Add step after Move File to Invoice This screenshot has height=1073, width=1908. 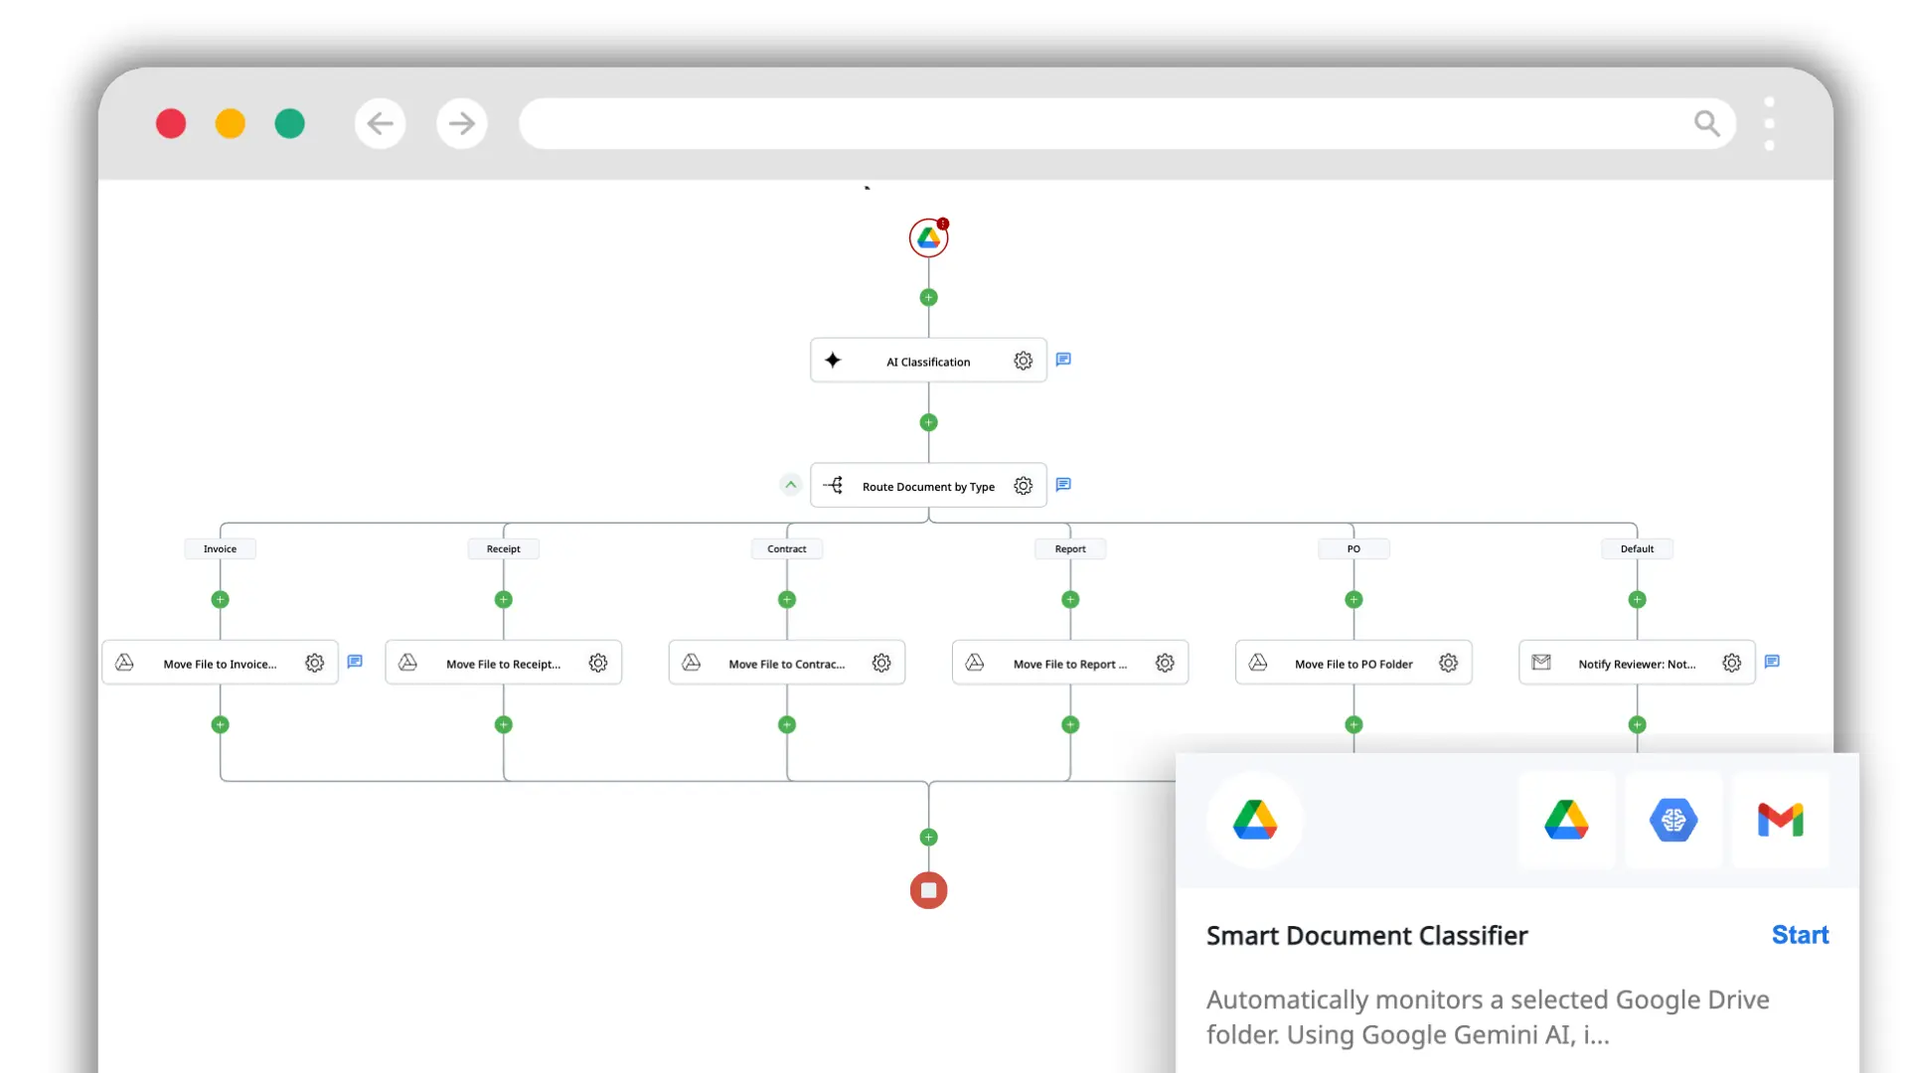220,724
